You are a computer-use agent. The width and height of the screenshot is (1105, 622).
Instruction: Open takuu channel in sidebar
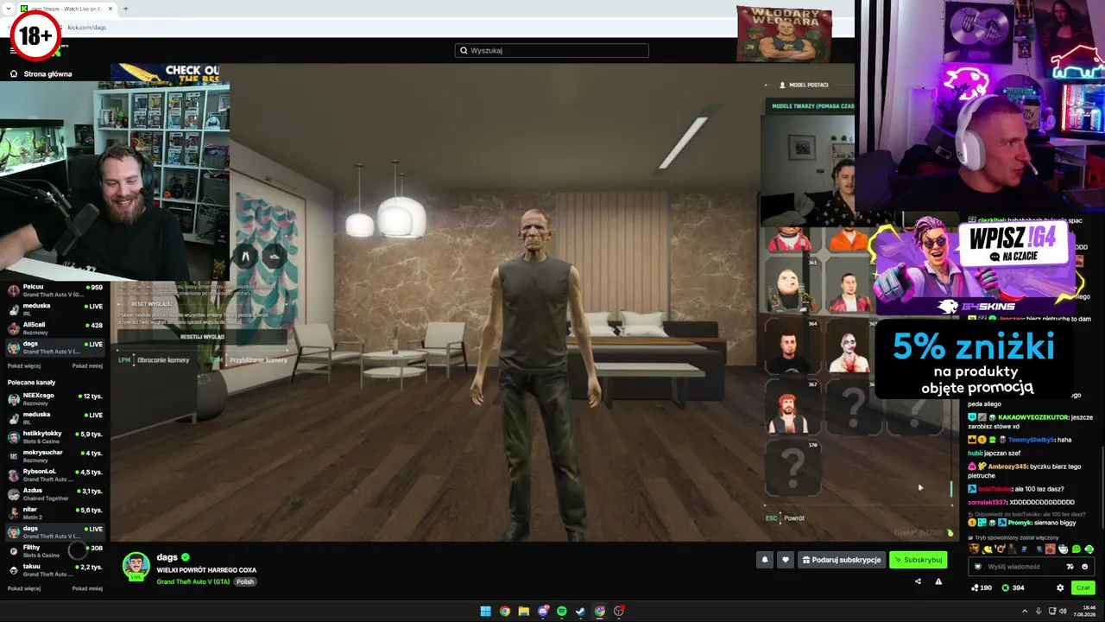coord(55,569)
